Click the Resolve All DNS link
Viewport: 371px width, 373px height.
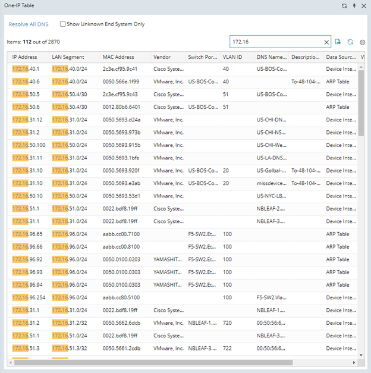29,24
